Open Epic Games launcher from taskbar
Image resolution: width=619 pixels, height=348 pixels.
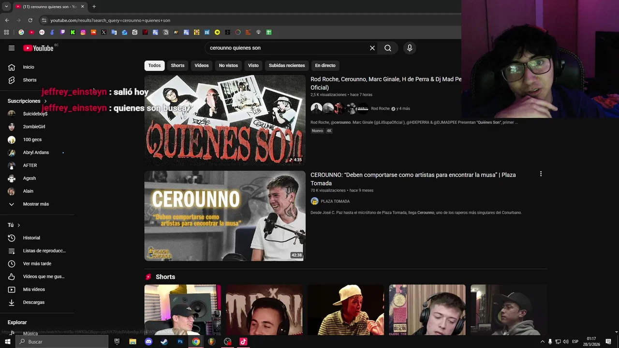[x=117, y=342]
